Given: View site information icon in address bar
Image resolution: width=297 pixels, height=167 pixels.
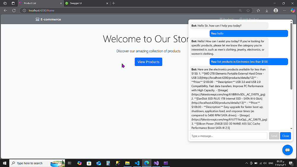Looking at the screenshot, I should [x=24, y=10].
